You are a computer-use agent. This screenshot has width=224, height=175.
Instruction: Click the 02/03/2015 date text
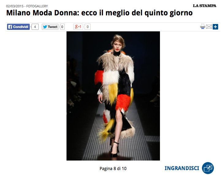point(15,6)
